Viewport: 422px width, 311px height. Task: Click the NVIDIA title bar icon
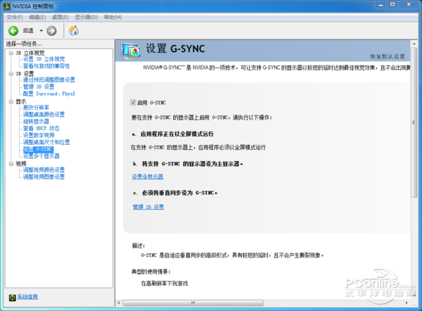click(7, 6)
